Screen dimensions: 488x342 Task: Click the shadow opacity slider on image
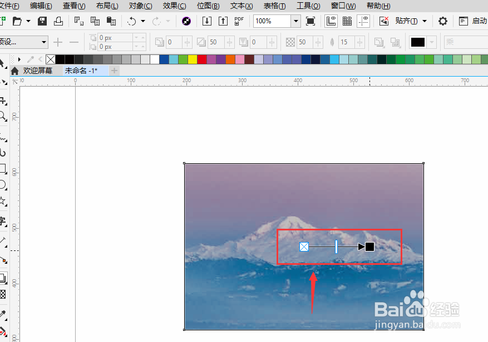(336, 247)
